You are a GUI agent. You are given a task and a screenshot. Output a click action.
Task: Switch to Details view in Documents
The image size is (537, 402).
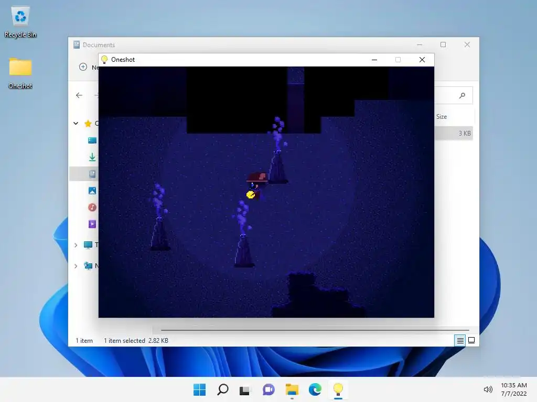[x=460, y=340]
